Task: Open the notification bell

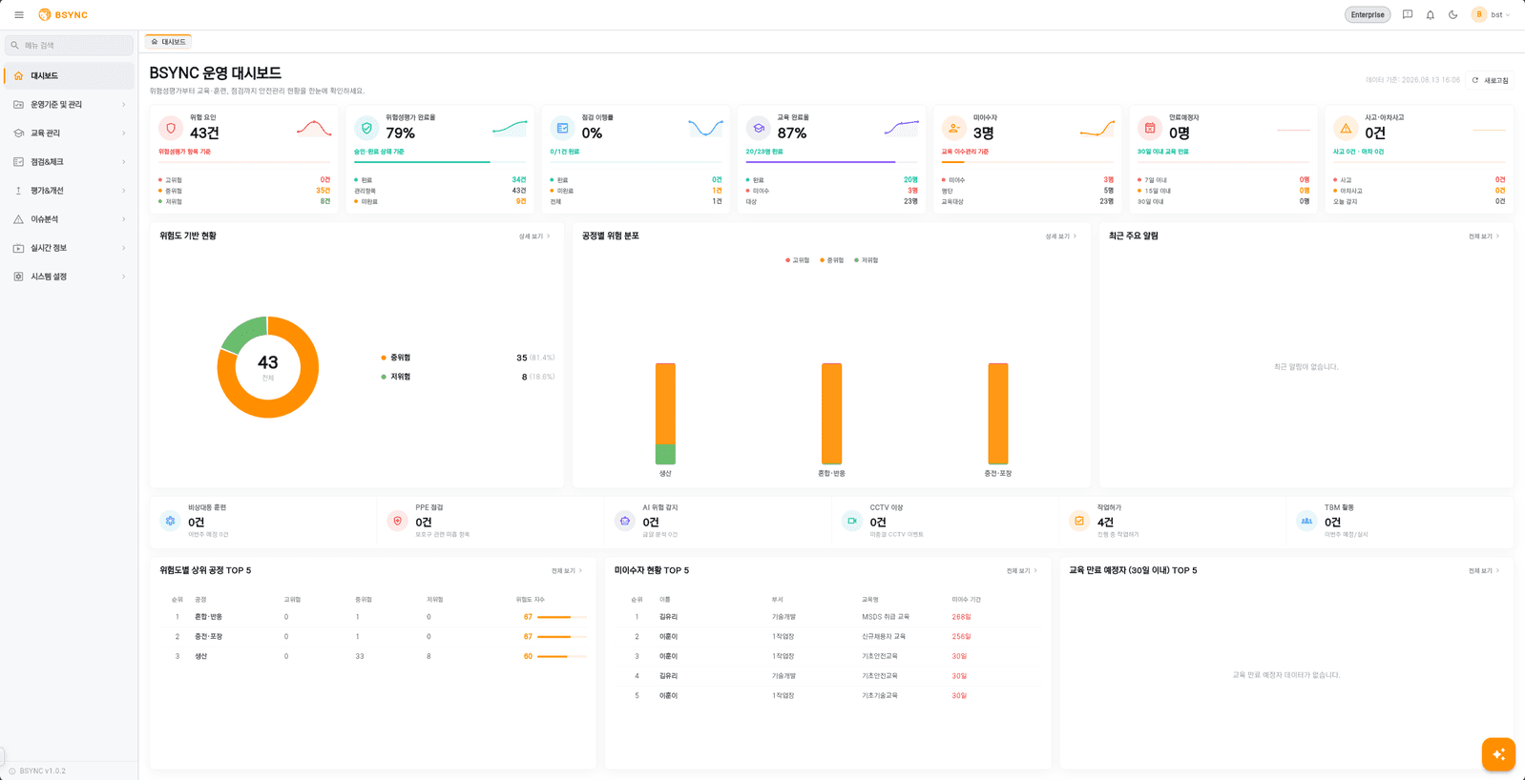Action: [1431, 15]
